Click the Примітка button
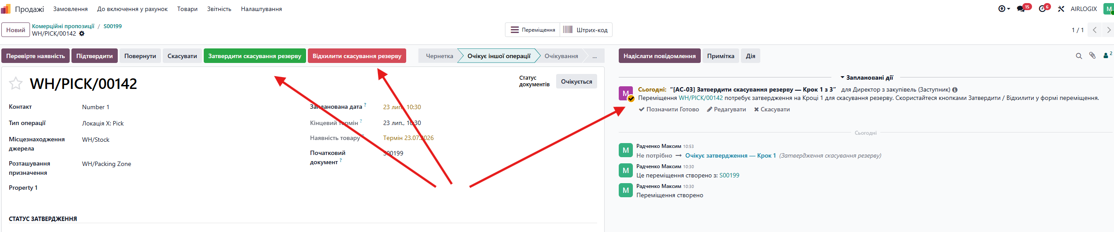 point(721,56)
